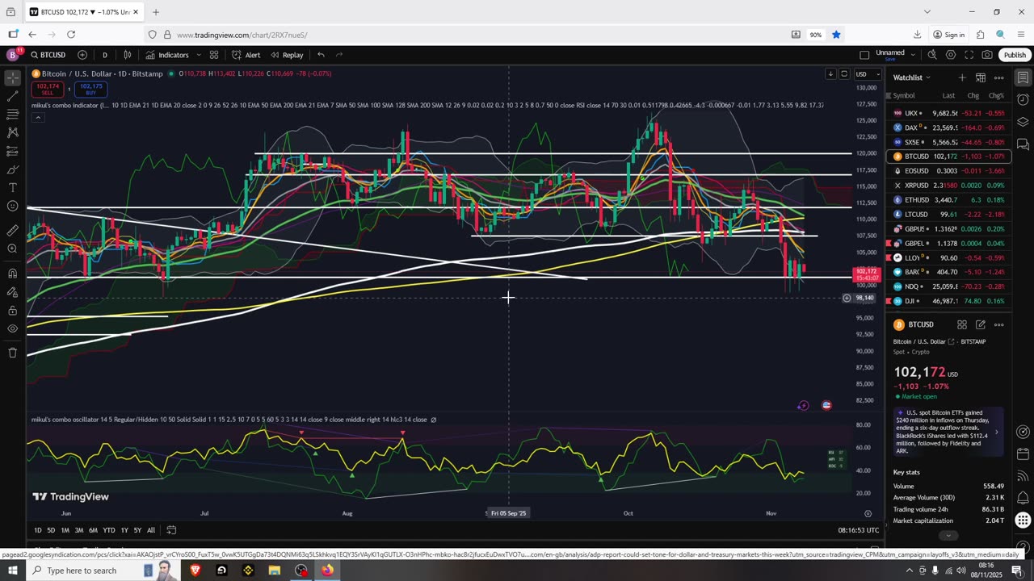The width and height of the screenshot is (1034, 581).
Task: Select the NDQ watchlist row
Action: 948,286
